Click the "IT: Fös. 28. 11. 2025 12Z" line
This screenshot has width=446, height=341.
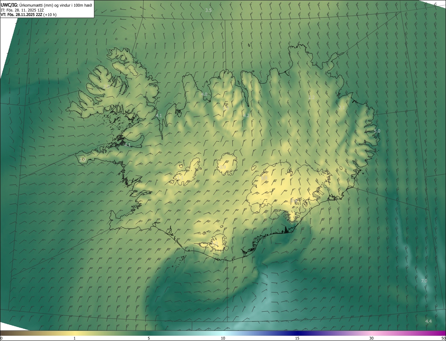click(22, 10)
